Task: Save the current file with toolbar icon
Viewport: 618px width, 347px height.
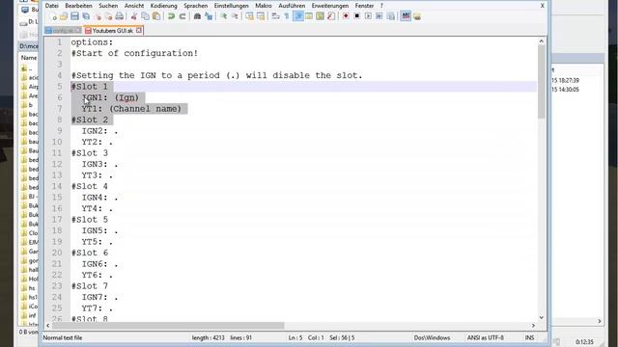Action: pyautogui.click(x=74, y=16)
